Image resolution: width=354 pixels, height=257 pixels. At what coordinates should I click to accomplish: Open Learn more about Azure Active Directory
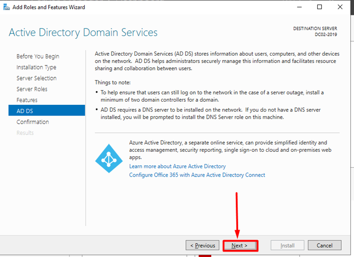pyautogui.click(x=178, y=166)
